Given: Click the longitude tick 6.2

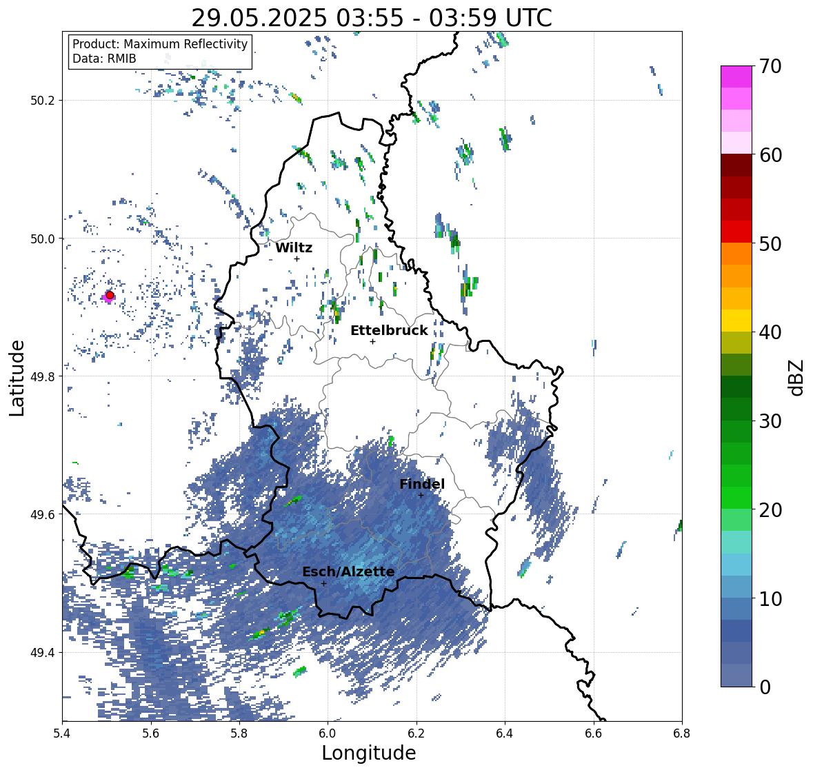Looking at the screenshot, I should (416, 733).
